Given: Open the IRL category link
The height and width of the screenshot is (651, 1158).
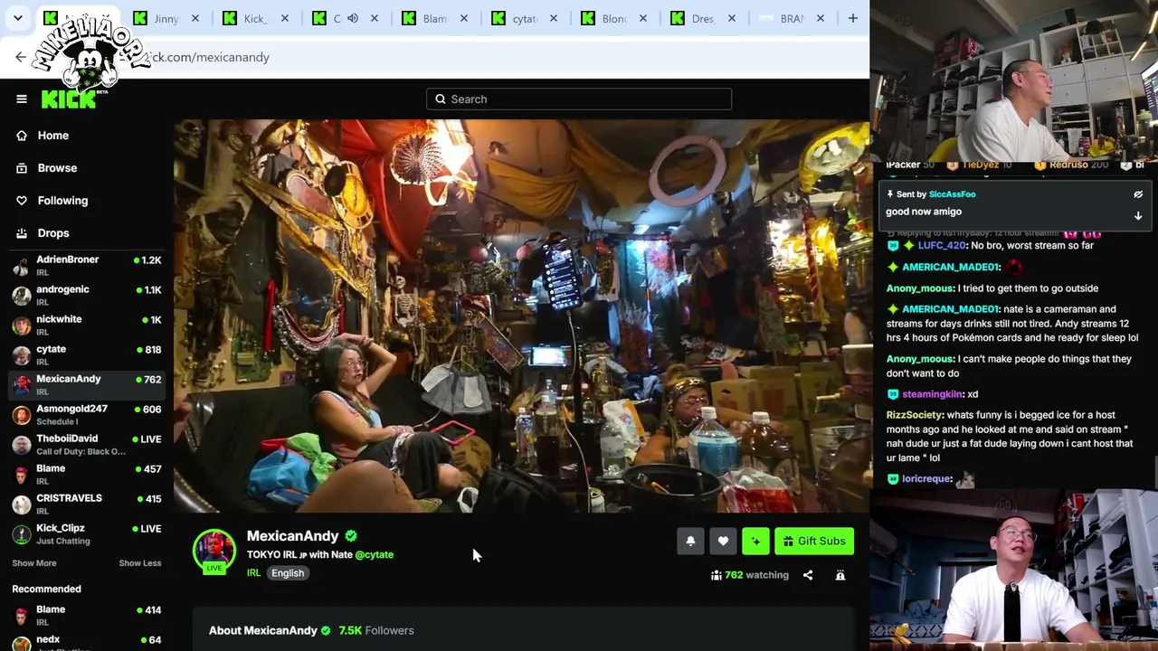Looking at the screenshot, I should tap(253, 573).
